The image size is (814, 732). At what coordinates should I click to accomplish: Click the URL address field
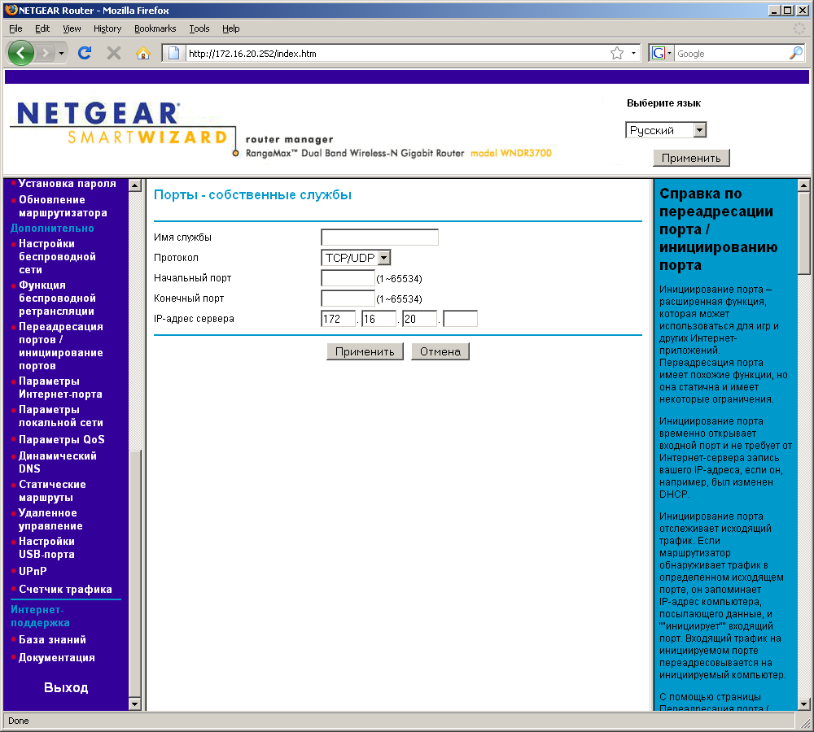[395, 53]
